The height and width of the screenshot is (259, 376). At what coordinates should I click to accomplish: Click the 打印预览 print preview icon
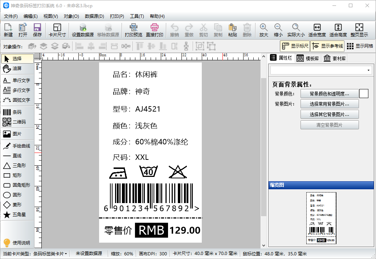(x=133, y=30)
